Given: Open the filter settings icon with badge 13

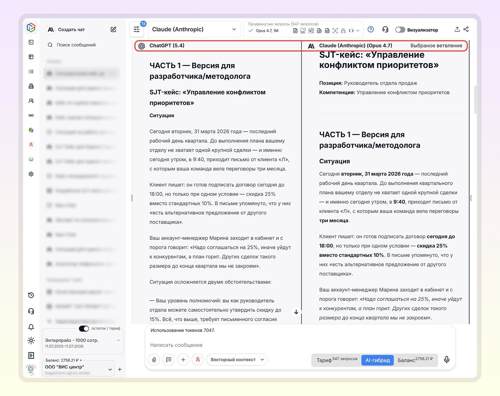Looking at the screenshot, I should [137, 29].
